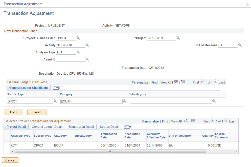This screenshot has height=167, width=251.
Task: Open the Unit of Measure lookup
Action: [x=240, y=45]
